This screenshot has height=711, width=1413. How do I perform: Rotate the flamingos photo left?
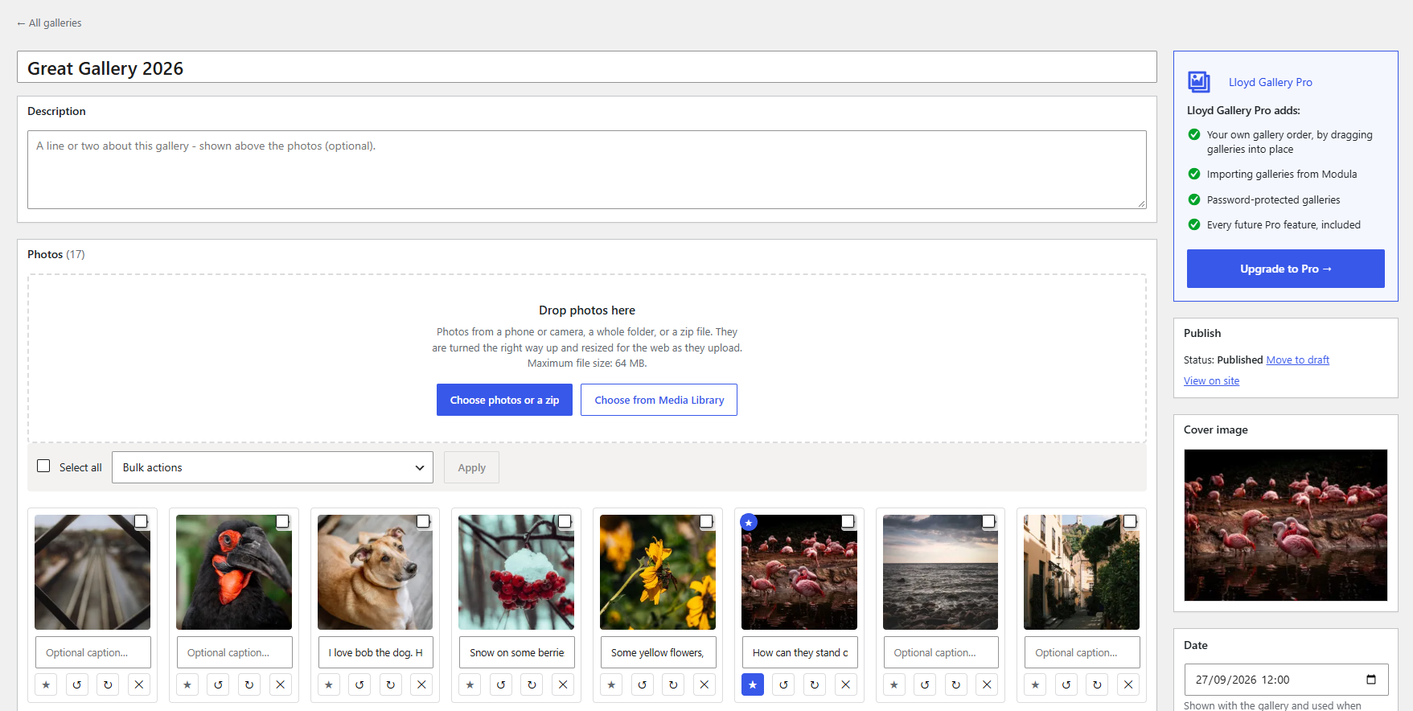(784, 684)
